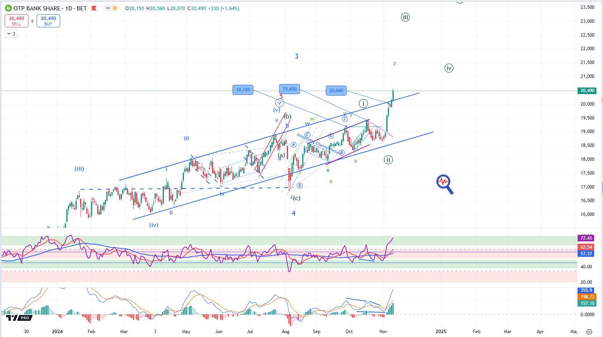Click the Nov label on time axis
This screenshot has height=337, width=603.
(383, 332)
